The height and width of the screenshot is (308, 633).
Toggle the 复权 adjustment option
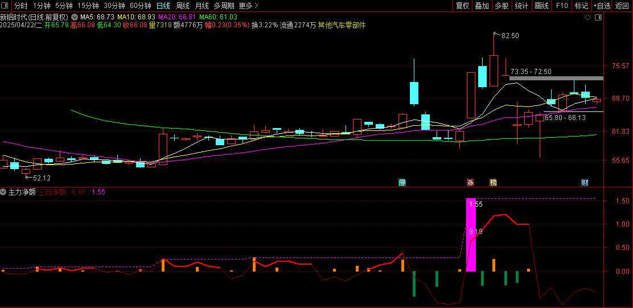(463, 6)
